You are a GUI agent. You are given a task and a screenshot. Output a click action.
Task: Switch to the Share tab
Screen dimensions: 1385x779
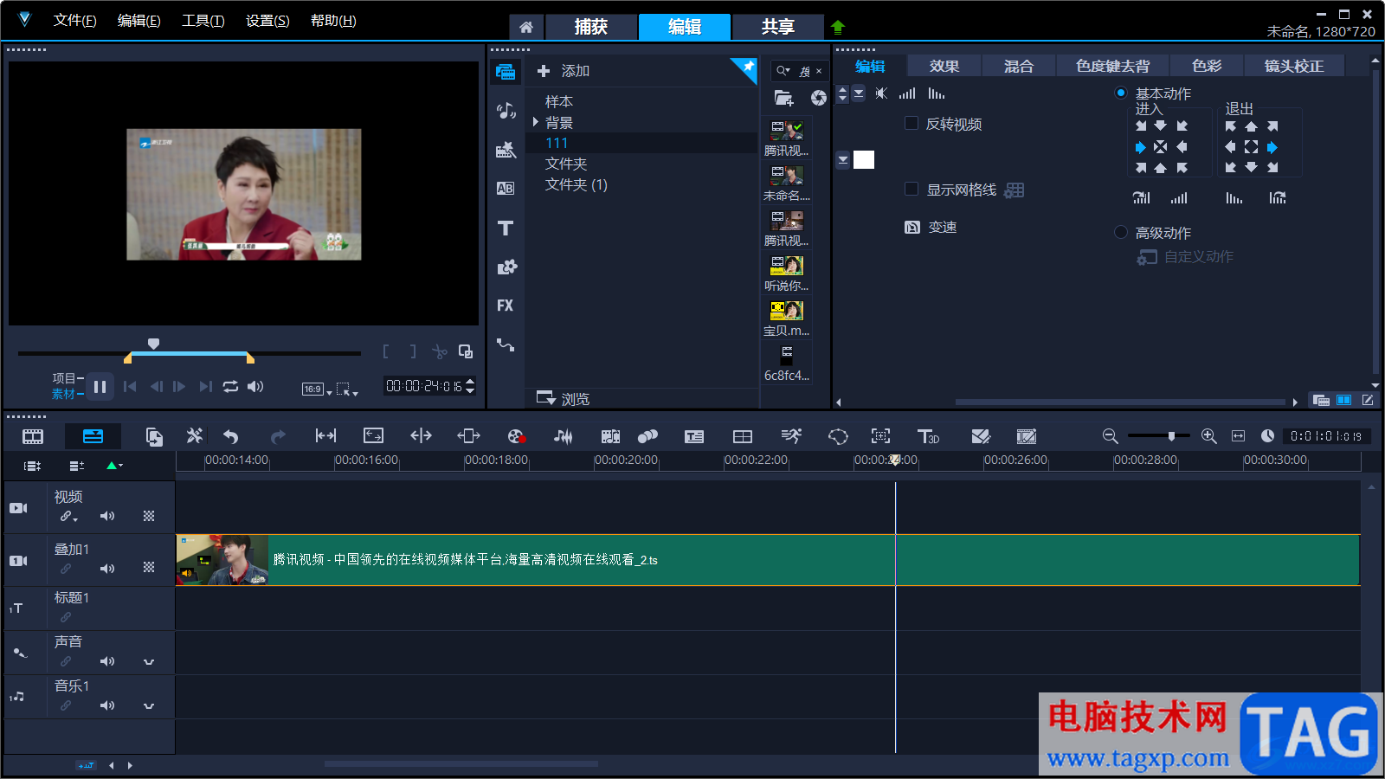point(778,27)
